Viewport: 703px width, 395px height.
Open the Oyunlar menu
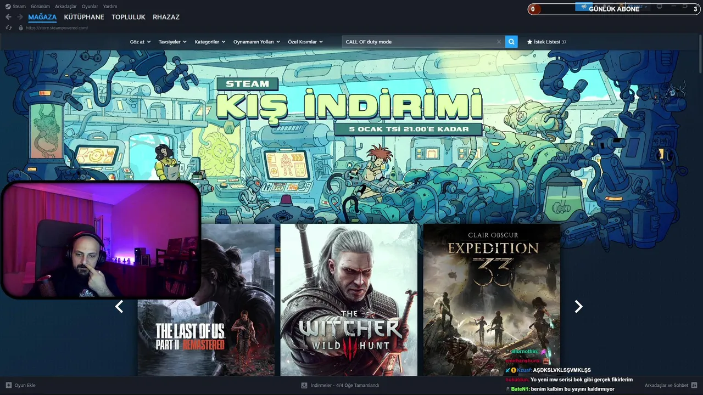click(90, 7)
